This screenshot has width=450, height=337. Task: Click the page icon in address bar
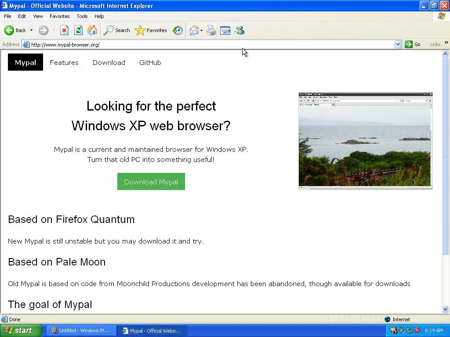26,44
